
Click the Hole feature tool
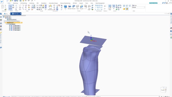click(78, 7)
